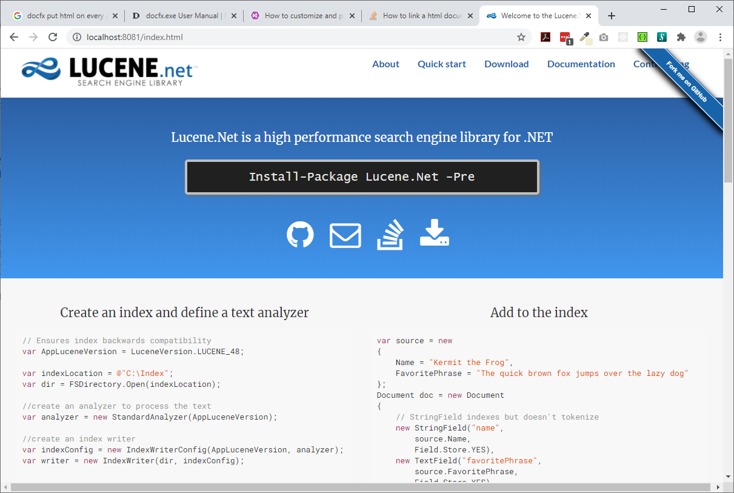The height and width of the screenshot is (493, 734).
Task: Switch to the Google docfx search tab
Action: point(65,16)
